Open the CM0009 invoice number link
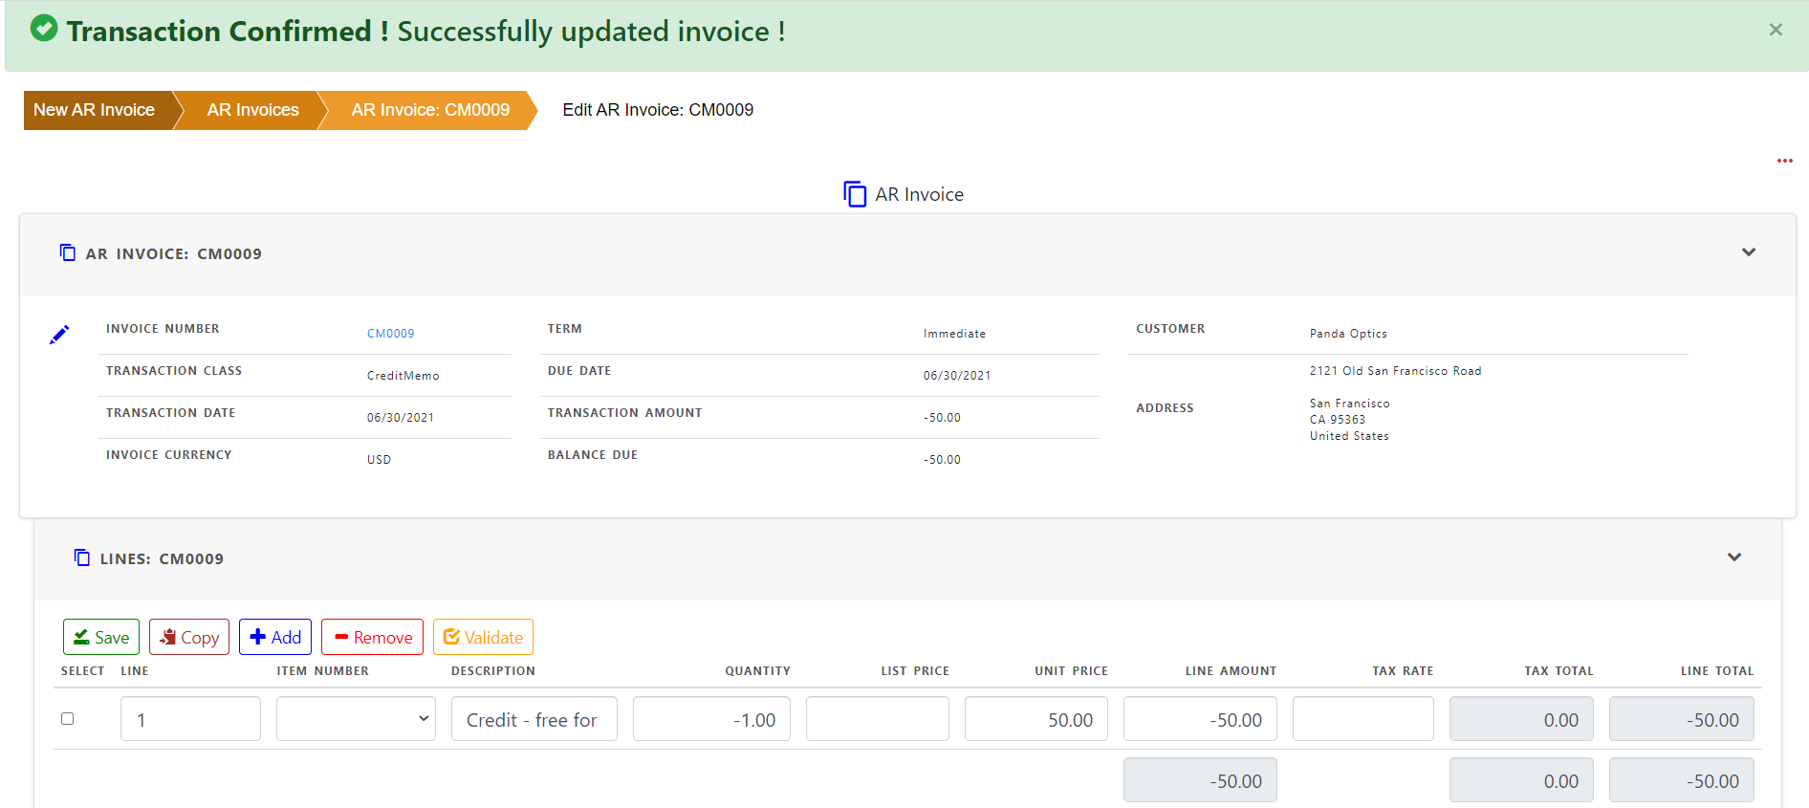Image resolution: width=1809 pixels, height=808 pixels. pos(391,334)
